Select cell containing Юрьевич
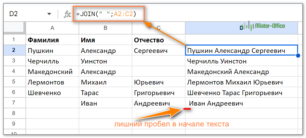This screenshot has height=138, width=306. coord(158,82)
